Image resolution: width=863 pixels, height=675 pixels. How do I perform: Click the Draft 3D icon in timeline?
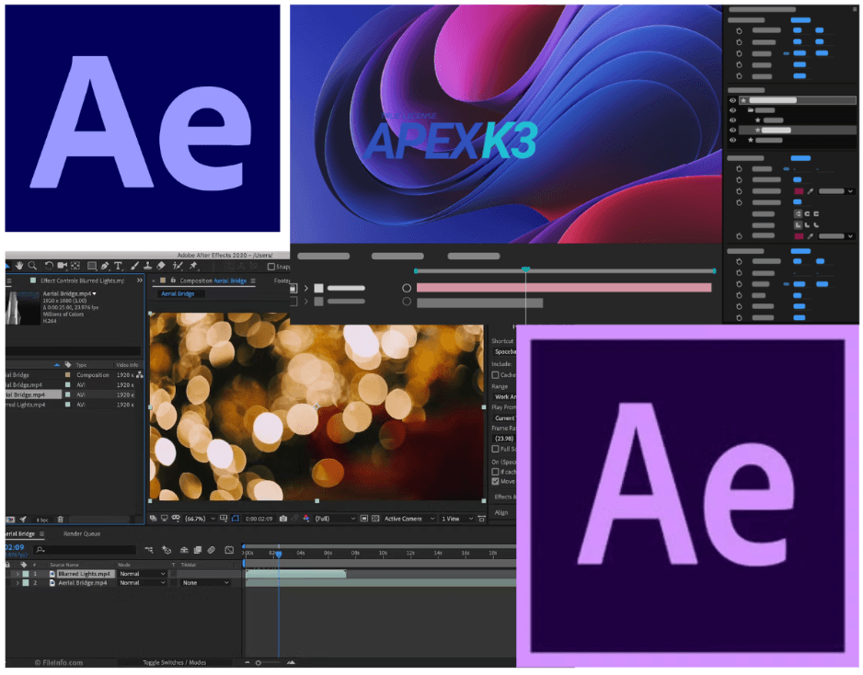pos(167,550)
